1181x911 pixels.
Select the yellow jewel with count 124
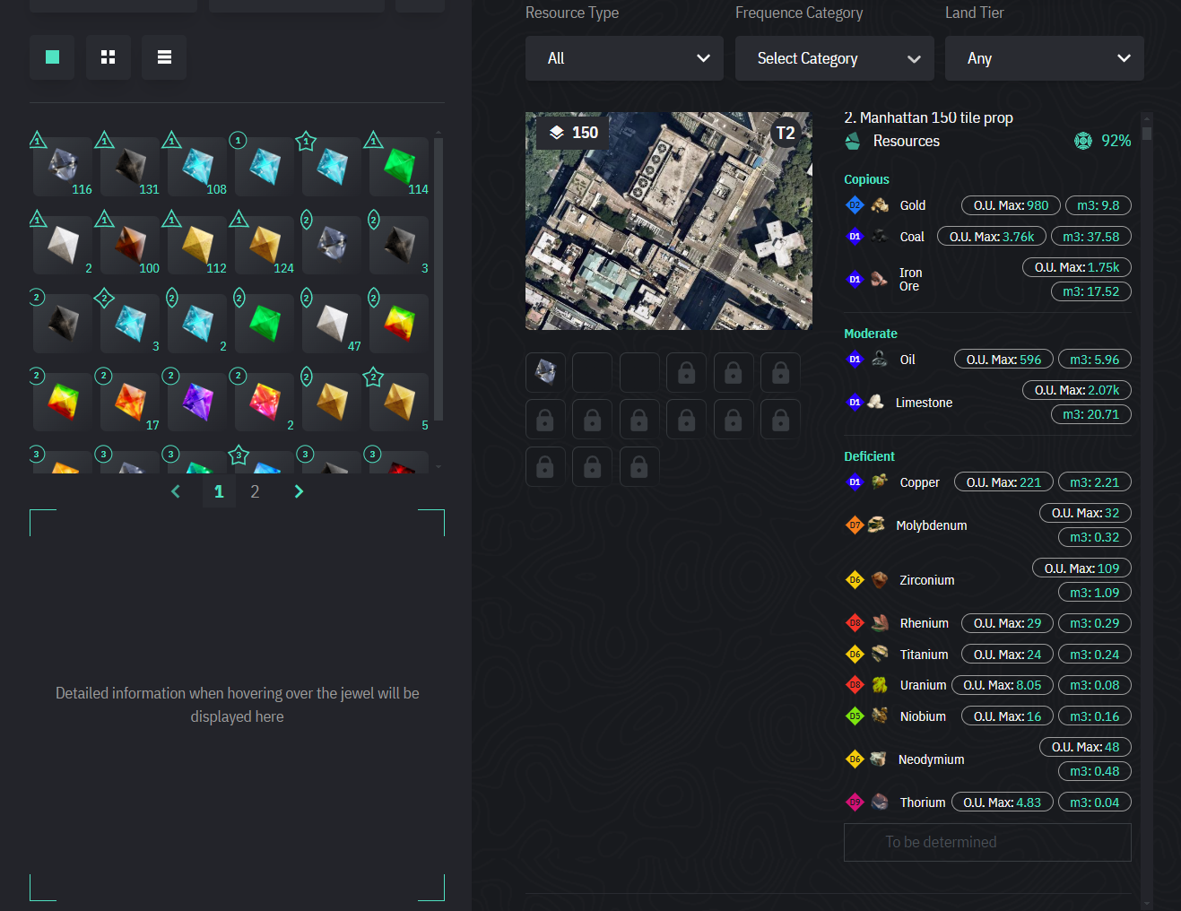pos(265,245)
